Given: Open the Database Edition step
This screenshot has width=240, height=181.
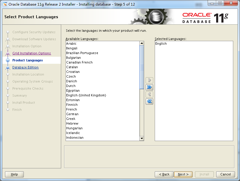Looking at the screenshot, I should tap(25, 67).
